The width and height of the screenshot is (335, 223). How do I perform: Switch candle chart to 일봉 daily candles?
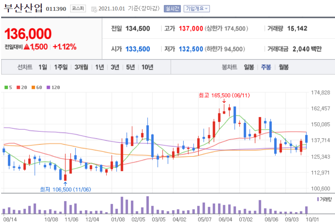point(249,66)
